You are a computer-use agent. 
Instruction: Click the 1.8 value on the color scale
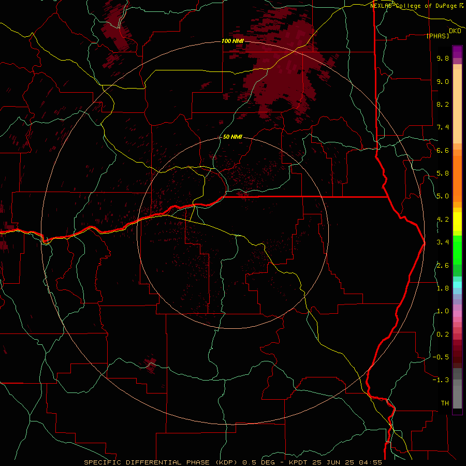[443, 288]
